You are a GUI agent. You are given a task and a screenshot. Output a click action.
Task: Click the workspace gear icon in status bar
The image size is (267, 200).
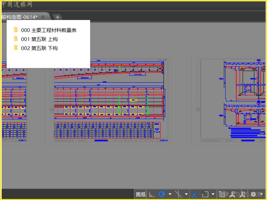tap(253, 194)
